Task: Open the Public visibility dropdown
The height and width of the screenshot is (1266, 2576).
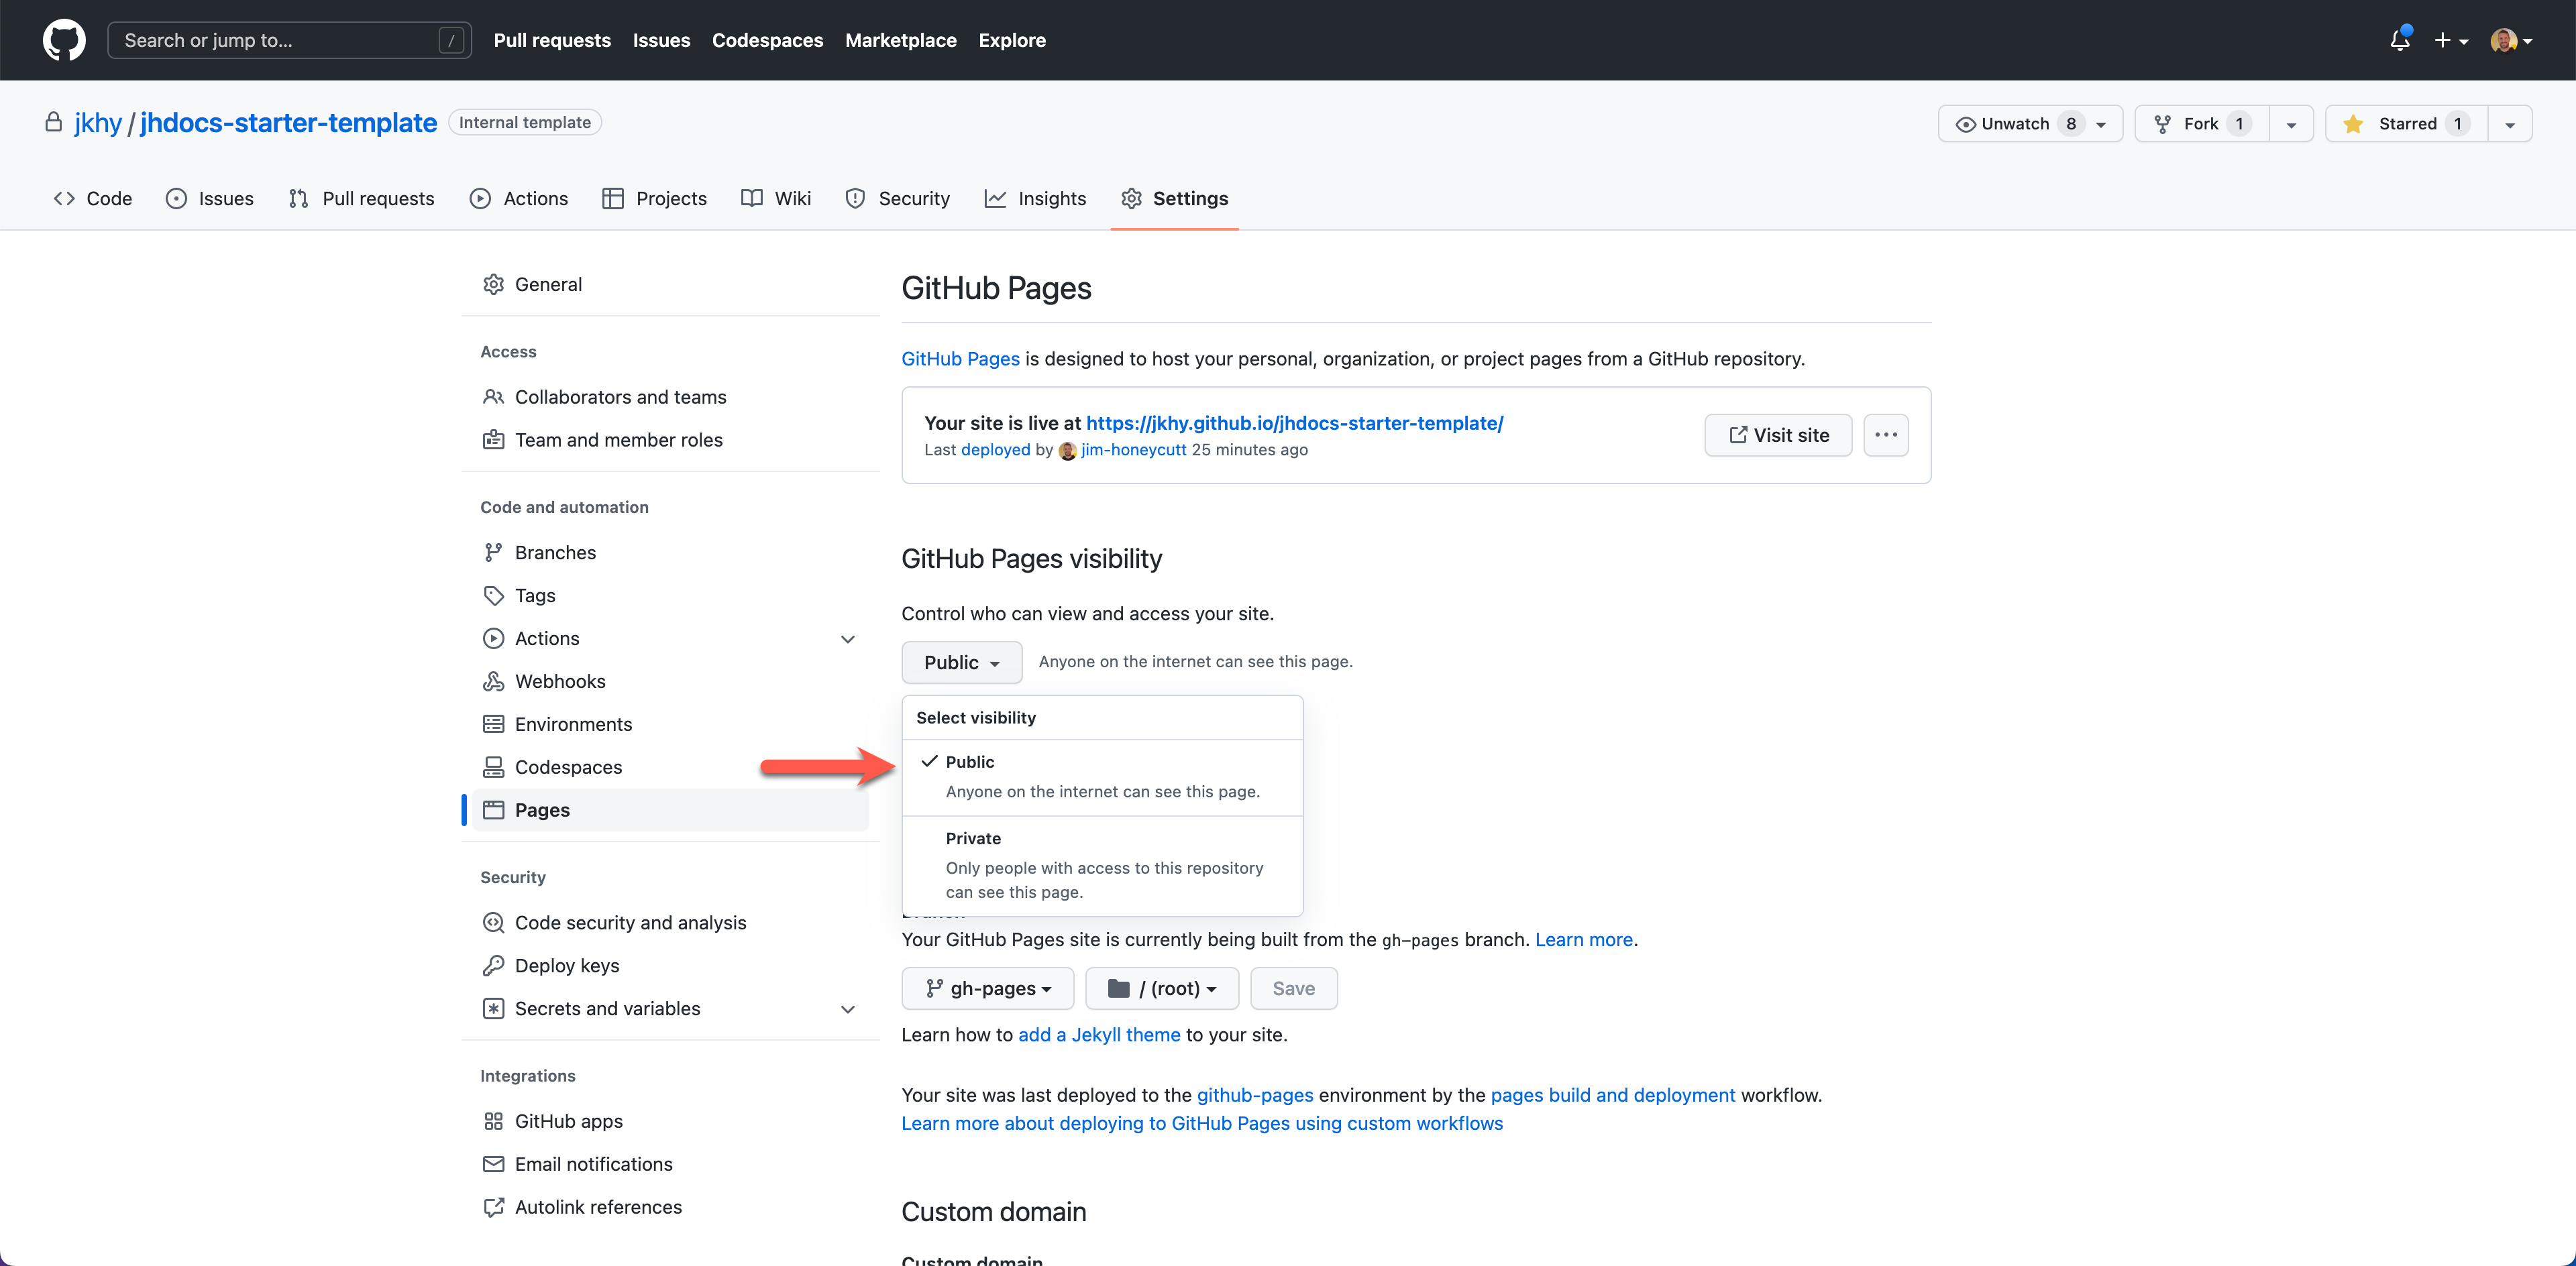Action: pos(961,663)
